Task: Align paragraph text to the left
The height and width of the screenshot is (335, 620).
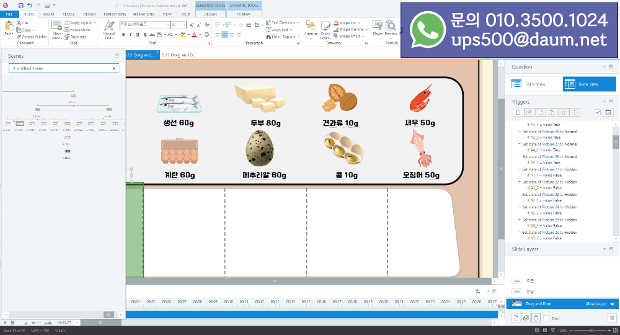Action: click(x=218, y=35)
